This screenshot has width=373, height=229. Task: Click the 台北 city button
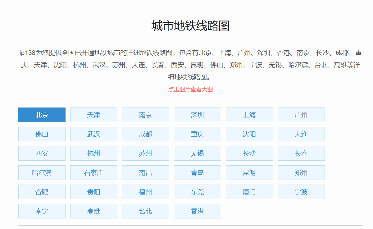tap(146, 211)
